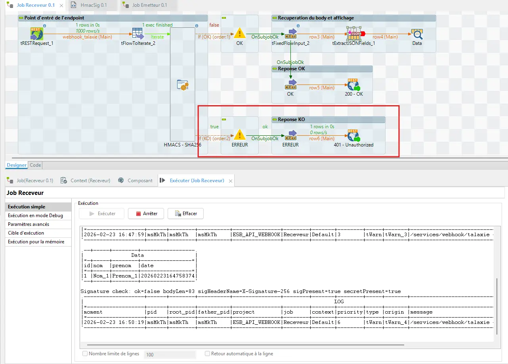Click the tFlowToIterate_2 component icon

coord(138,34)
